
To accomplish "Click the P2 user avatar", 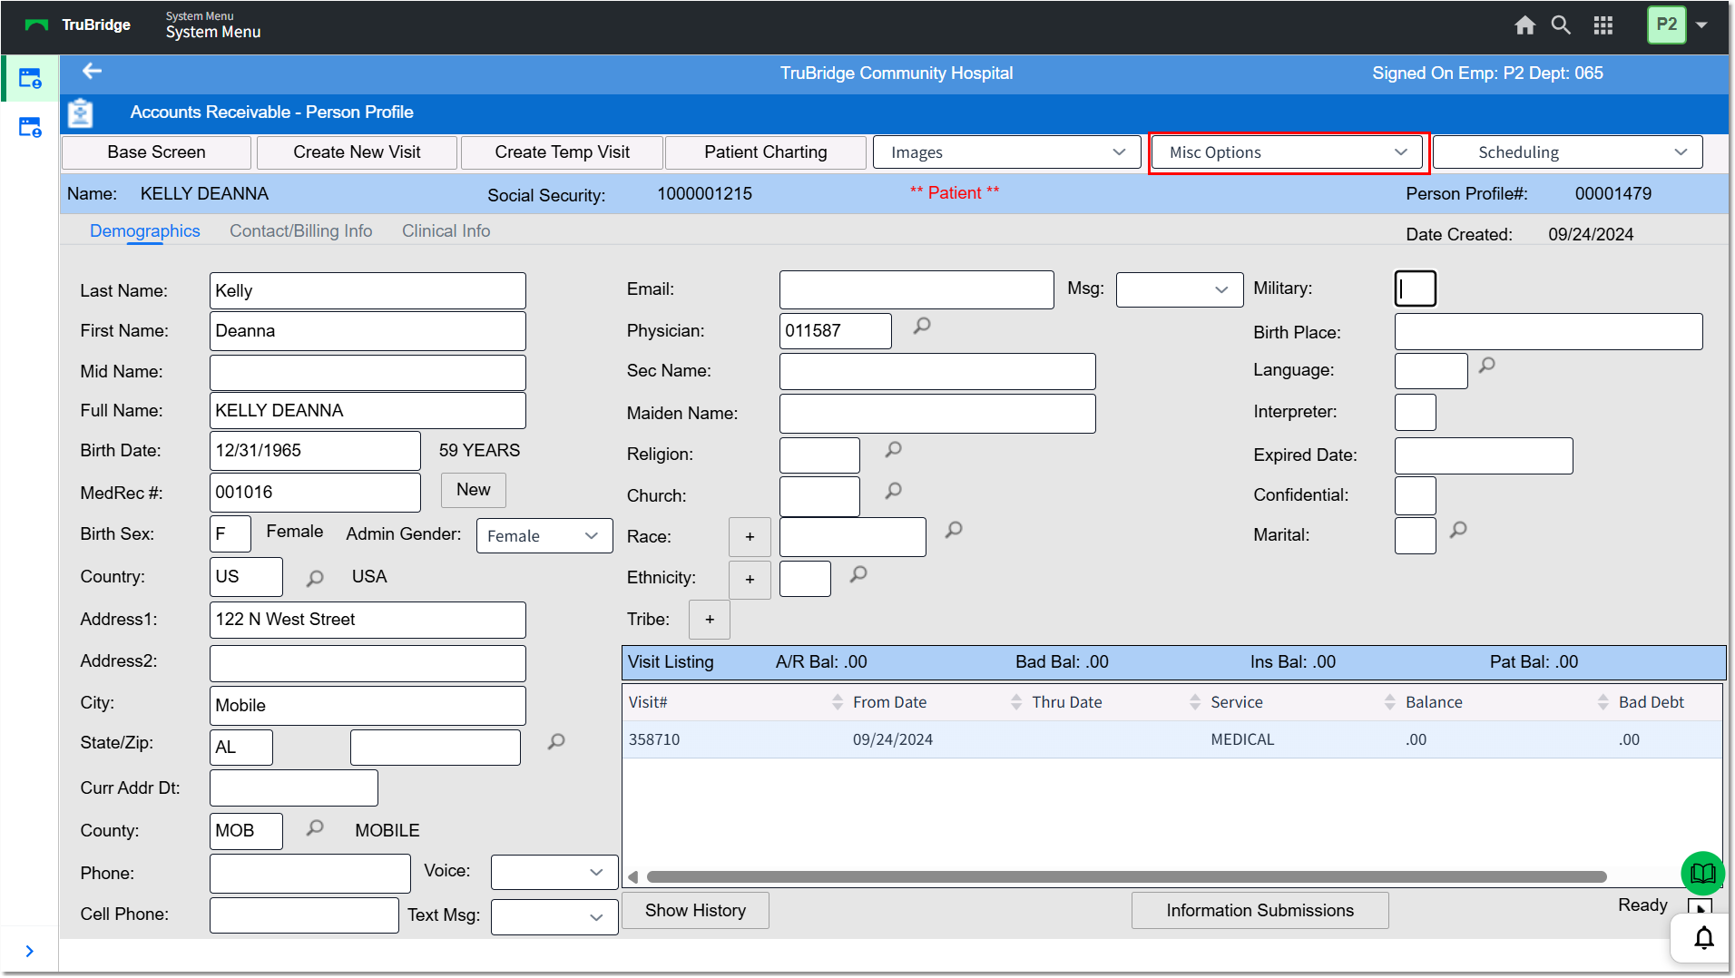I will coord(1666,24).
